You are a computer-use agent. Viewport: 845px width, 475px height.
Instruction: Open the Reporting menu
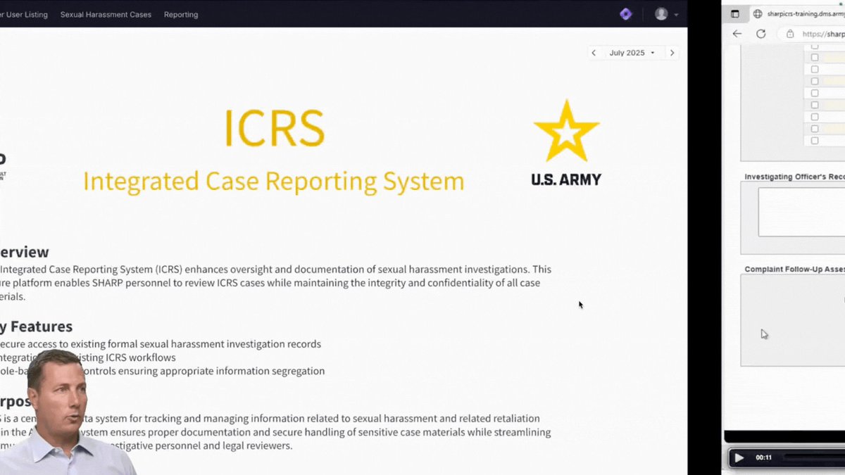(181, 14)
